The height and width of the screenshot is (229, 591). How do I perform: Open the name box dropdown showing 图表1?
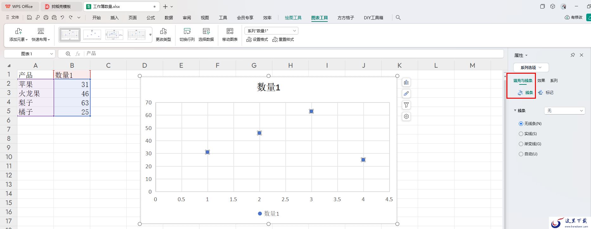point(52,54)
